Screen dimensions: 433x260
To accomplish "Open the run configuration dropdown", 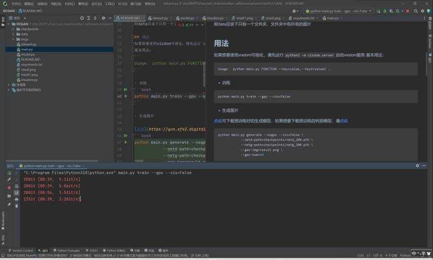I will (x=338, y=10).
